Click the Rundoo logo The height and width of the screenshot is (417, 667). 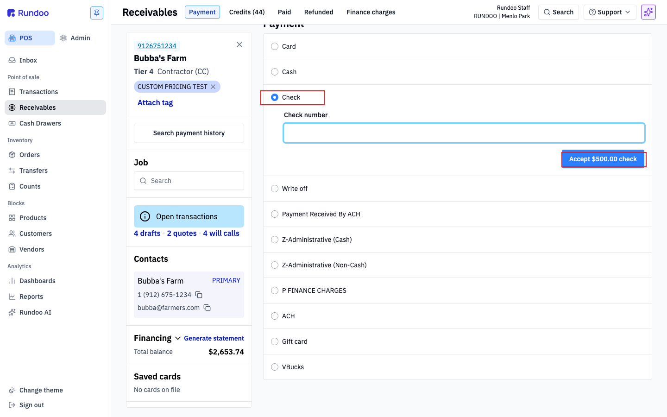(x=28, y=13)
